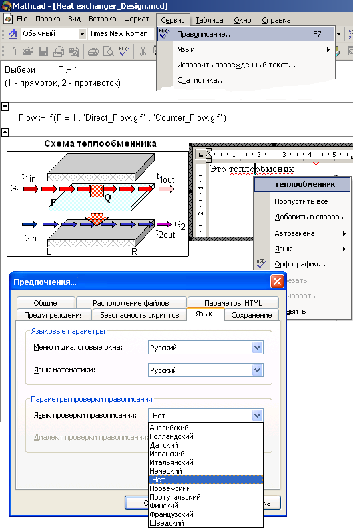Click the spell check icon in toolbar
Viewport: 353px width, 529px height.
(x=123, y=51)
